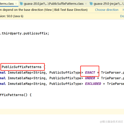The height and width of the screenshot is (124, 124).
Task: Click TrieParser on the EXACT line
Action: [x=111, y=73]
